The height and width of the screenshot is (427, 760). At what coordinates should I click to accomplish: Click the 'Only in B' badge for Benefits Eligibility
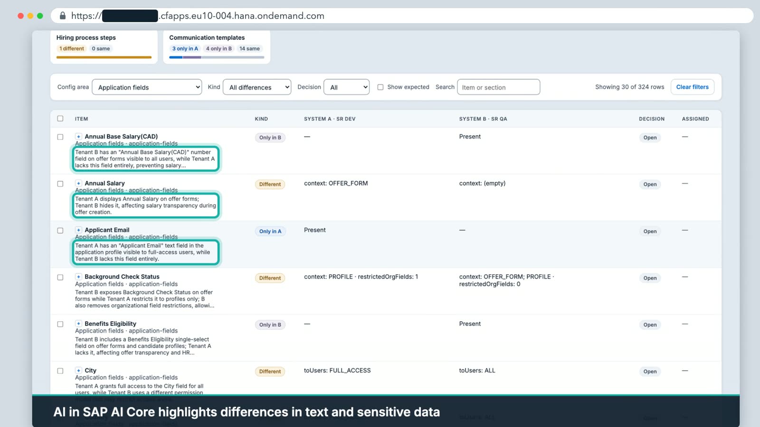270,325
